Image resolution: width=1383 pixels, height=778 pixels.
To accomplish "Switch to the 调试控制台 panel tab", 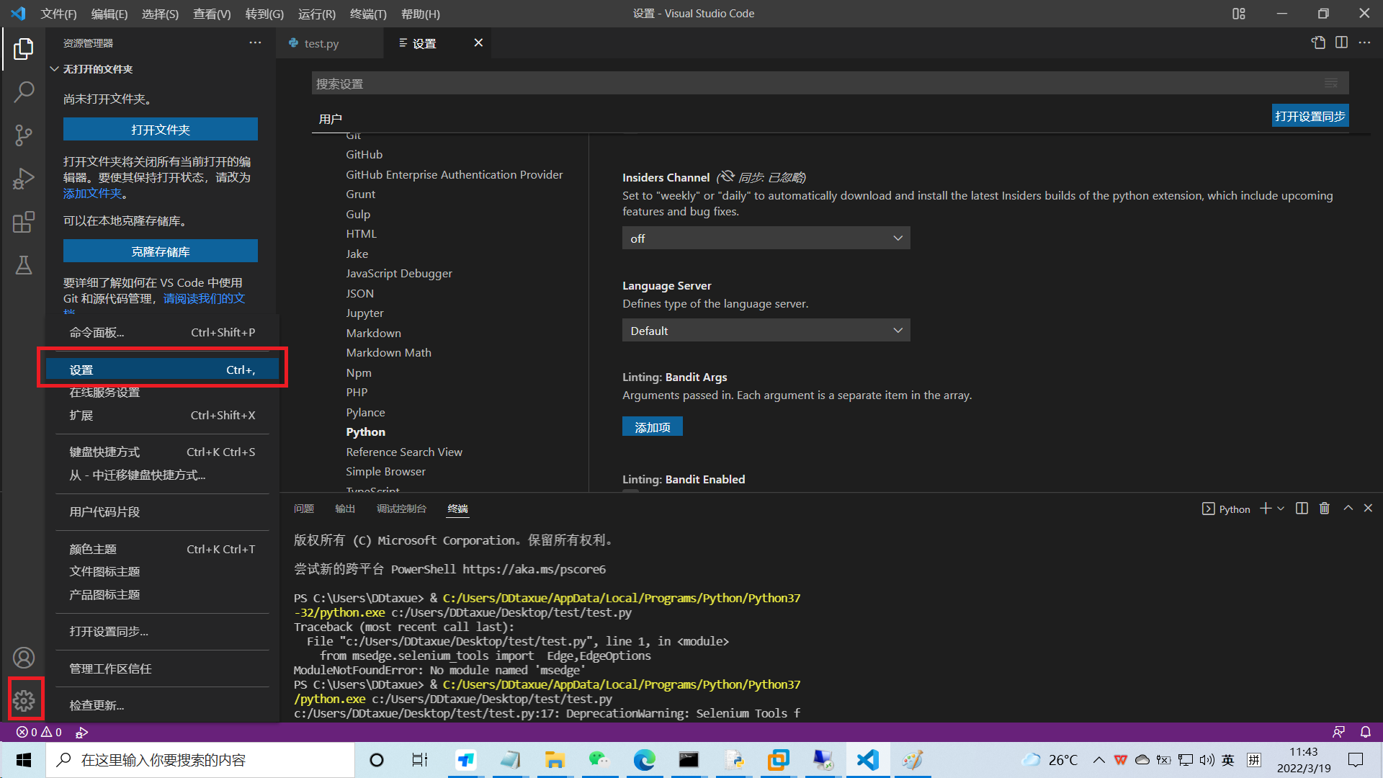I will (401, 509).
